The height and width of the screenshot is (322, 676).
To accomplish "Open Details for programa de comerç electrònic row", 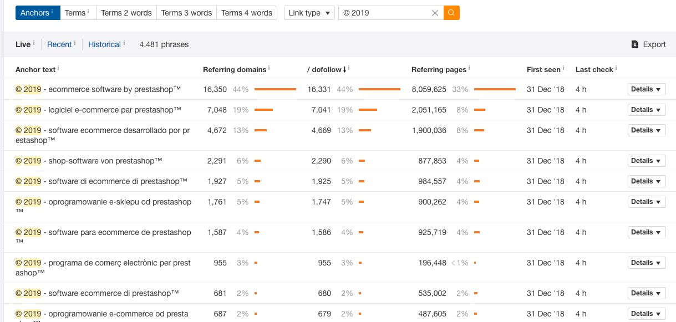I will click(x=647, y=263).
